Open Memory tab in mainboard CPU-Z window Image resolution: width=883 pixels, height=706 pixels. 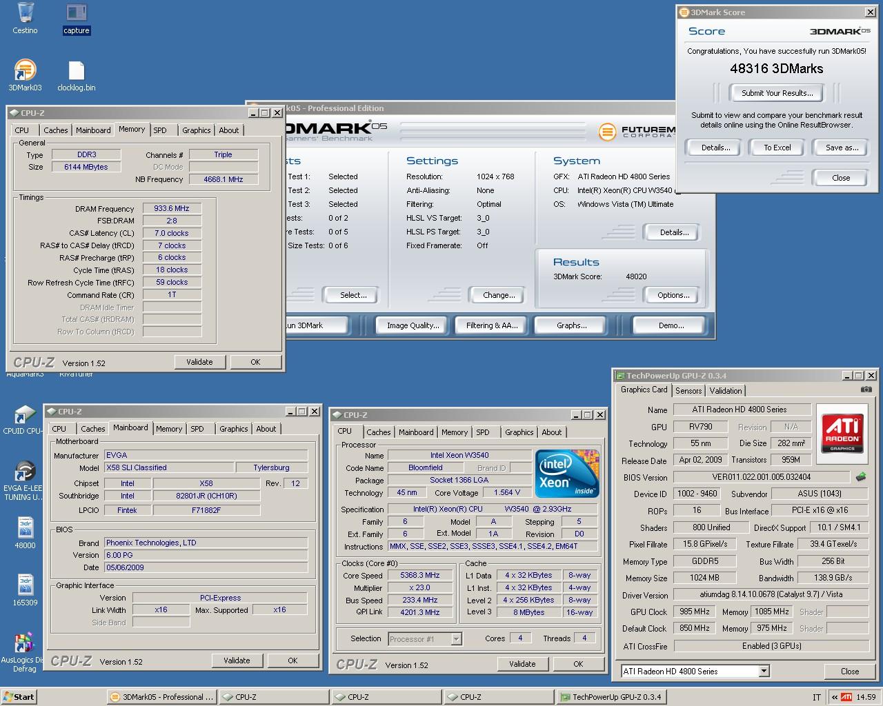click(x=168, y=429)
